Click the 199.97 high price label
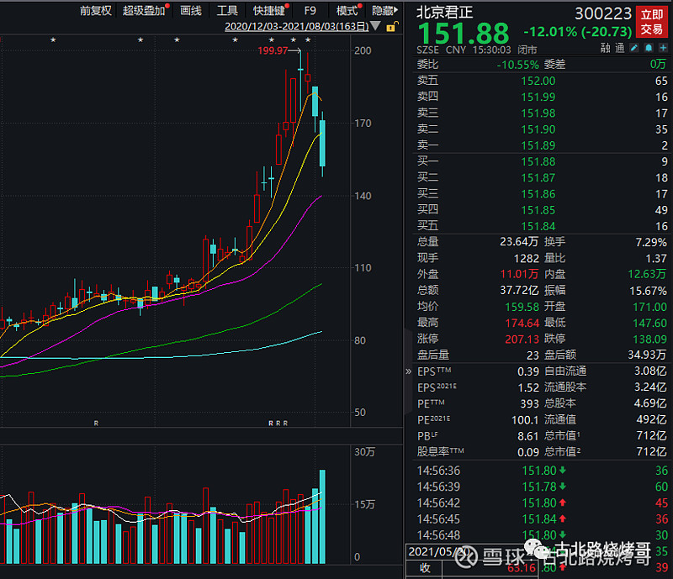This screenshot has height=579, width=673. (272, 50)
